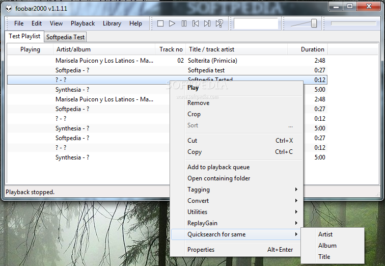This screenshot has height=266, width=385.
Task: Expand the ReplayGain submenu
Action: pyautogui.click(x=237, y=223)
